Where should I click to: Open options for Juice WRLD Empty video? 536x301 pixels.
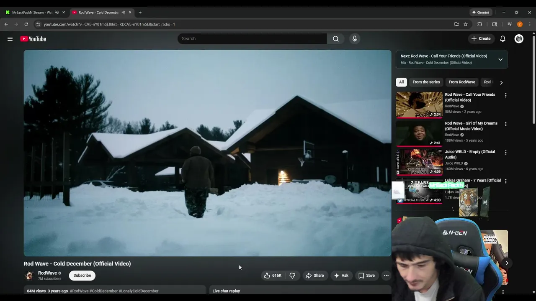505,153
